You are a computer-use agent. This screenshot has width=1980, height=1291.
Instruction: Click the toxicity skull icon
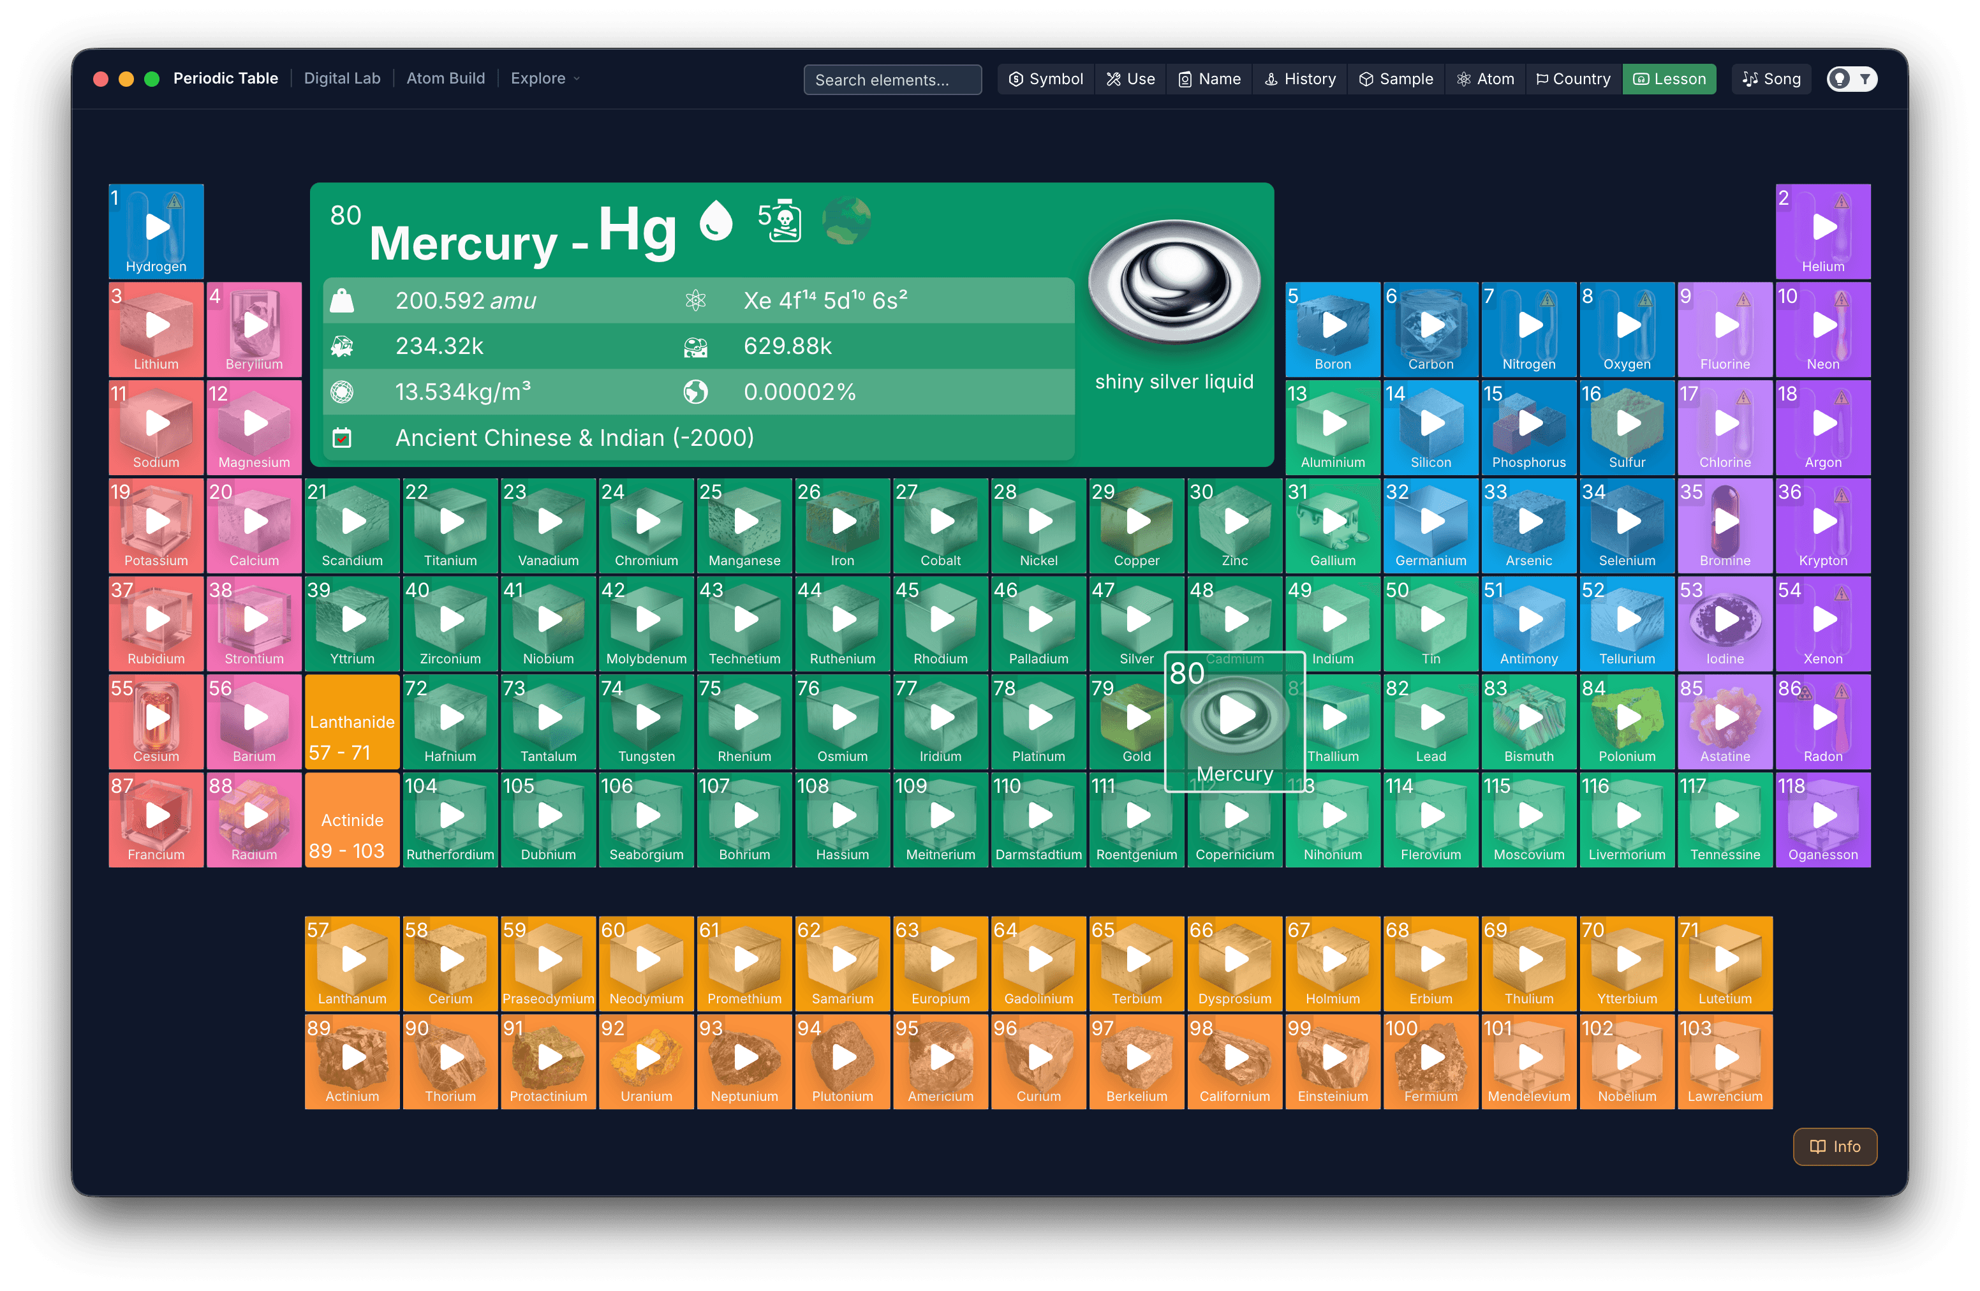point(780,221)
